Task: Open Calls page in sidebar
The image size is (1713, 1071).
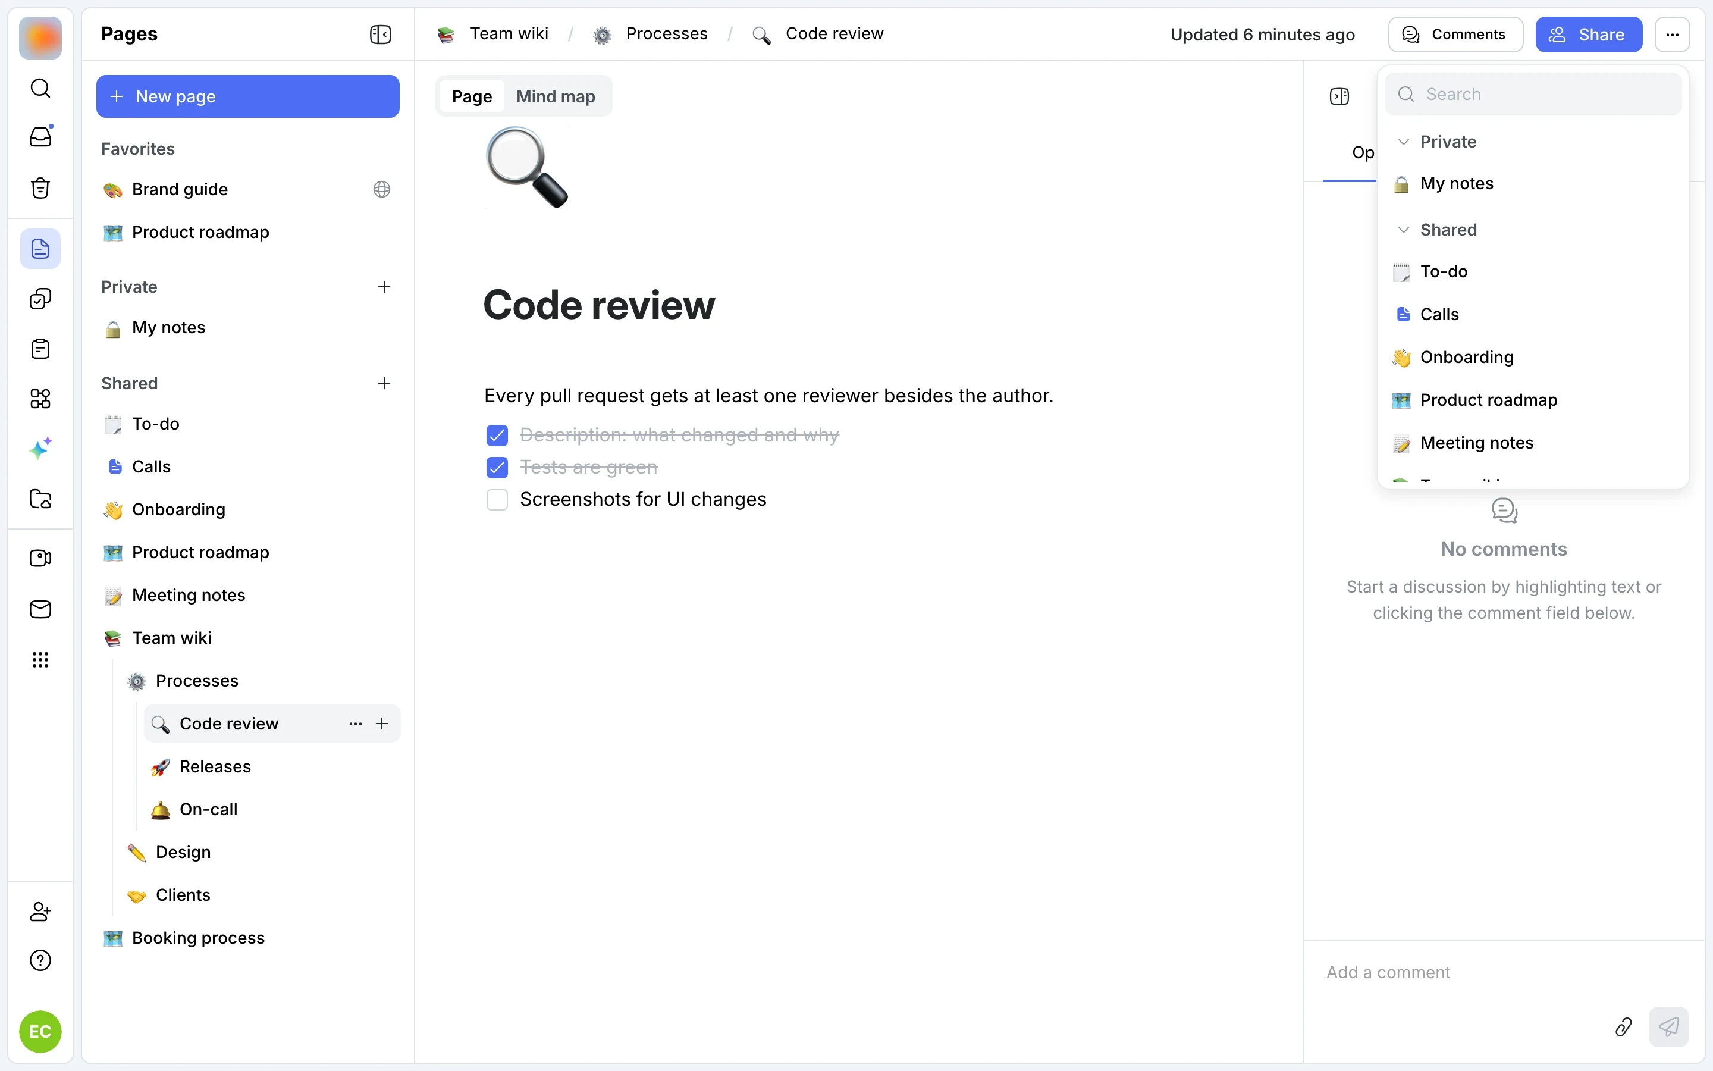Action: [248, 467]
